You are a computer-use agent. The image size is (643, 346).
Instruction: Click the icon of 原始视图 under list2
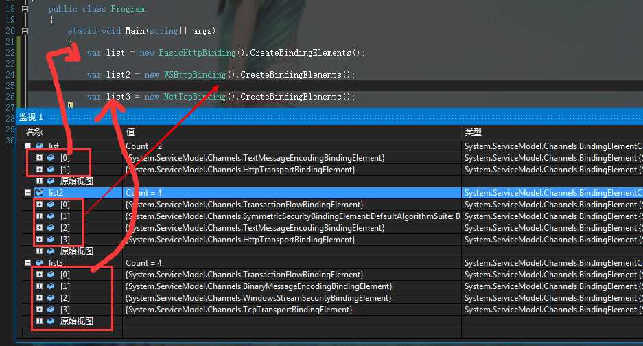pos(51,251)
